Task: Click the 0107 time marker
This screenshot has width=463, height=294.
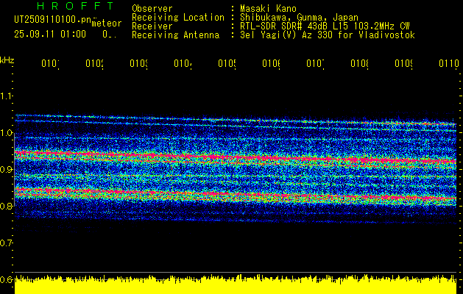Action: pyautogui.click(x=315, y=63)
